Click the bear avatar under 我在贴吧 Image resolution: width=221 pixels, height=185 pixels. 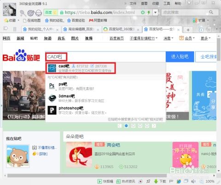point(18,156)
